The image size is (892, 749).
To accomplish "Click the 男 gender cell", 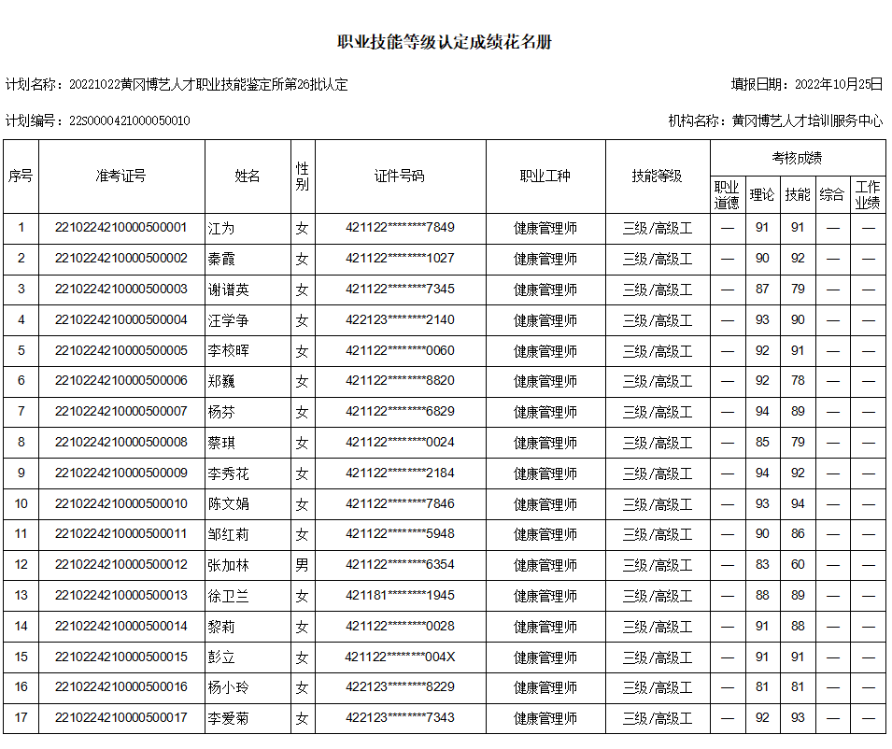I will pos(302,565).
